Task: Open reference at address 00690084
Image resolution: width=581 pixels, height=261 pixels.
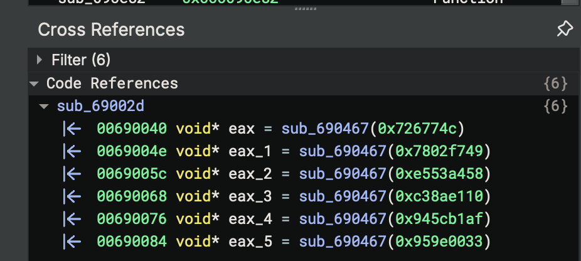Action: coord(132,242)
